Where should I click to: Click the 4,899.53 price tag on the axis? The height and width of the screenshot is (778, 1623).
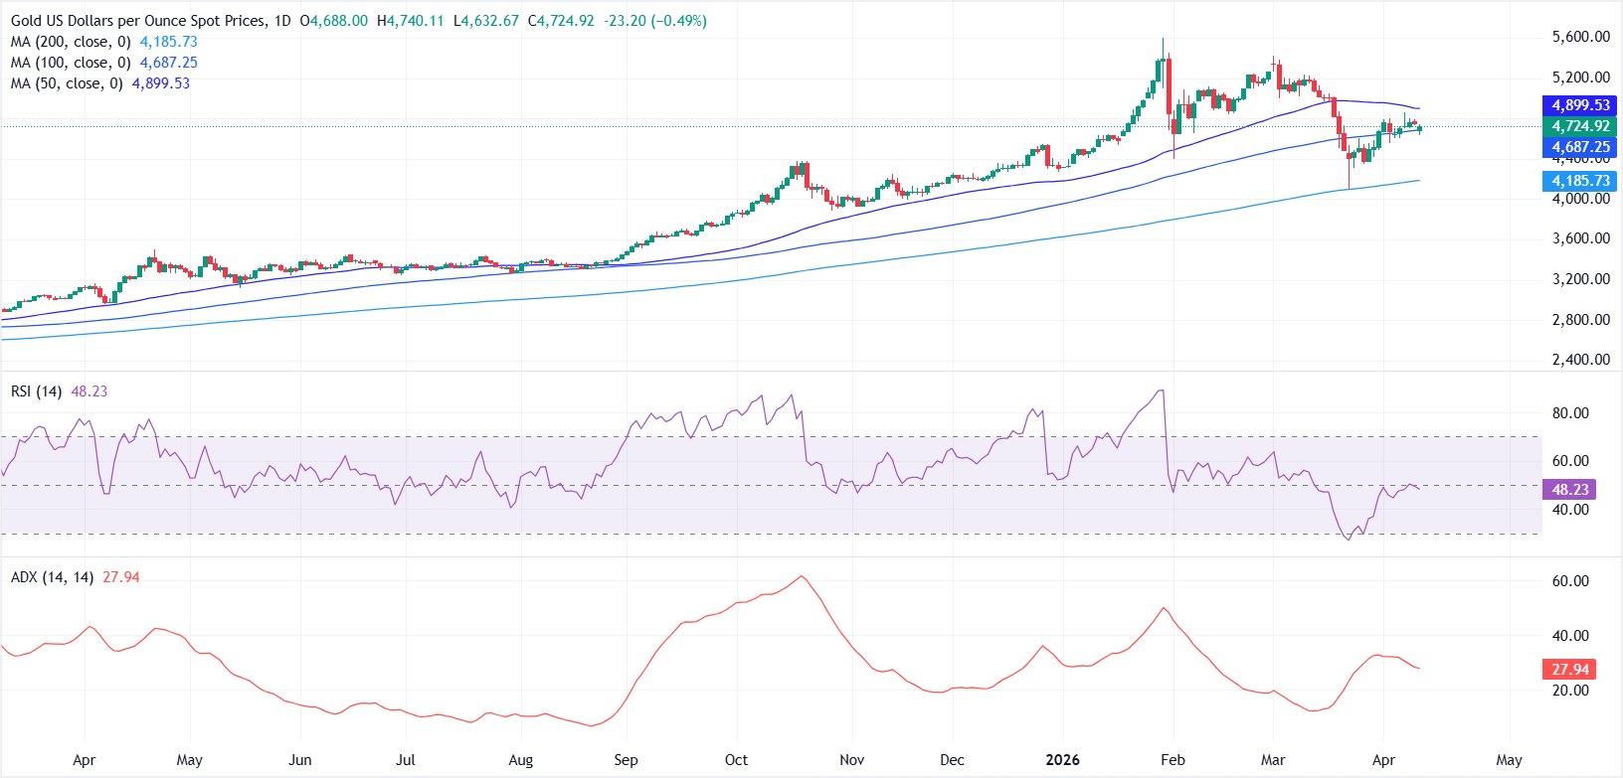point(1579,105)
